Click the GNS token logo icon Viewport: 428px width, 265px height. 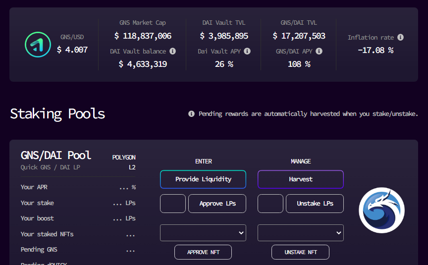pos(38,45)
